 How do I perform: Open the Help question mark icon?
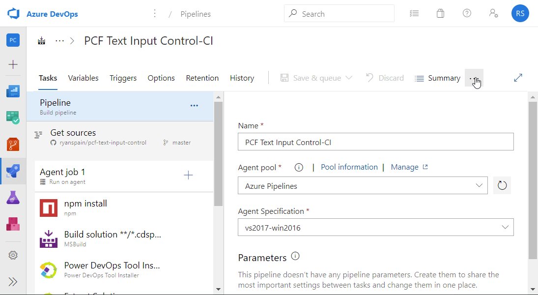coord(467,13)
